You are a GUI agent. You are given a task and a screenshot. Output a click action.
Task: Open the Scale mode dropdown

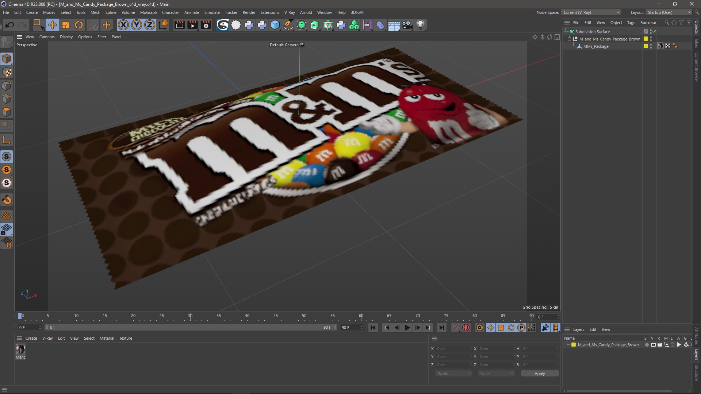pyautogui.click(x=497, y=374)
